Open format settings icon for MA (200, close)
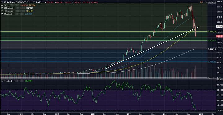Screen dimensions: 223x115 (19, 8)
